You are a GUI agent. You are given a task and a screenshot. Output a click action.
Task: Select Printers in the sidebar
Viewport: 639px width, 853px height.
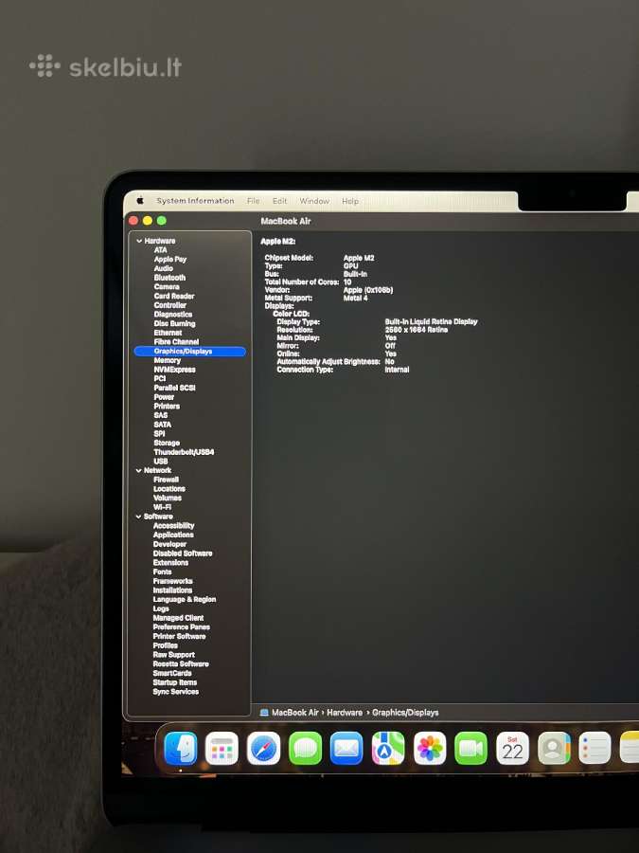[167, 406]
